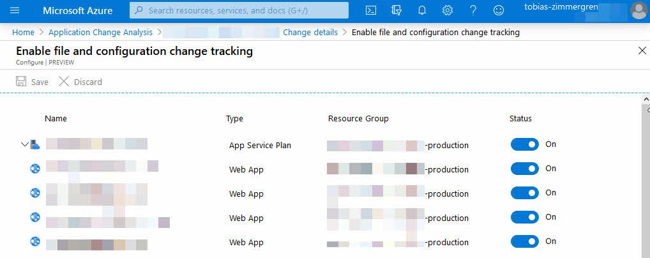Toggle the first Web App status switch

(525, 169)
